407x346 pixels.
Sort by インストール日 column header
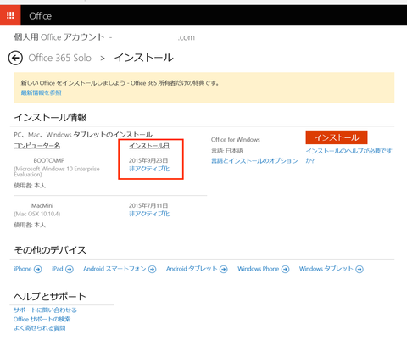point(149,146)
